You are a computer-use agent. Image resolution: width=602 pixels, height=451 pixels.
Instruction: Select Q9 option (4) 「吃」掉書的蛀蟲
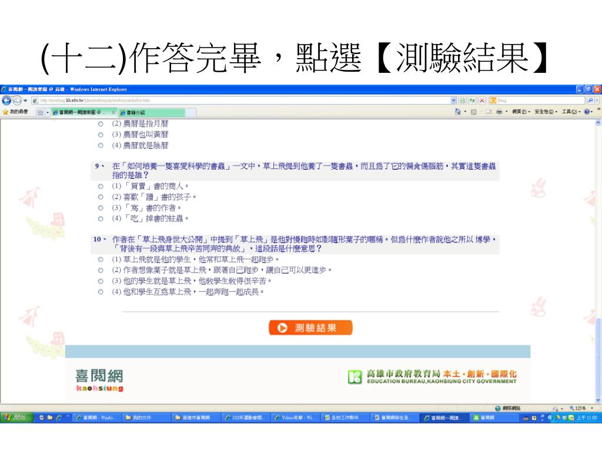(101, 218)
